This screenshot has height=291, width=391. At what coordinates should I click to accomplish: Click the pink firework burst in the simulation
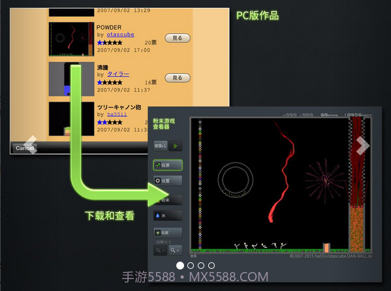tap(326, 181)
